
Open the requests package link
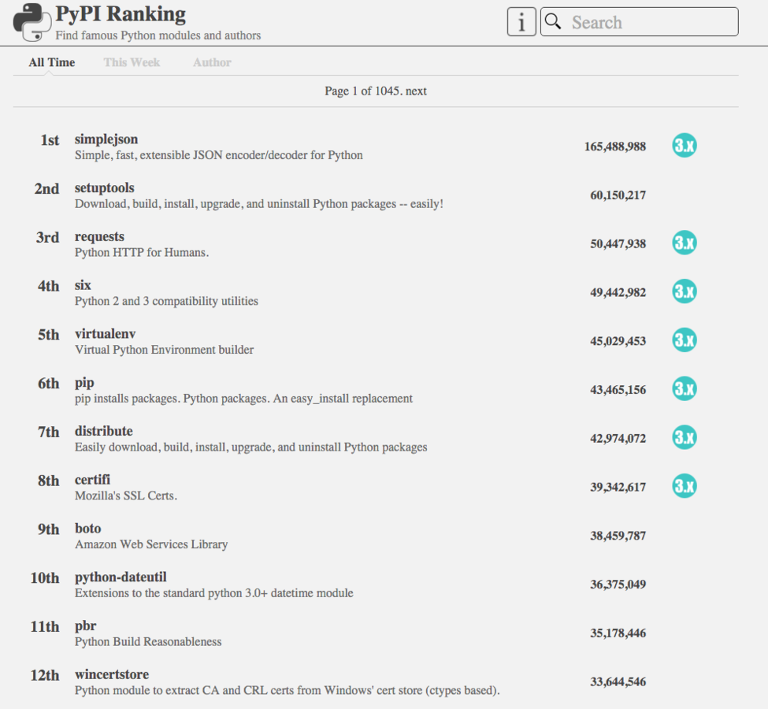pos(99,236)
